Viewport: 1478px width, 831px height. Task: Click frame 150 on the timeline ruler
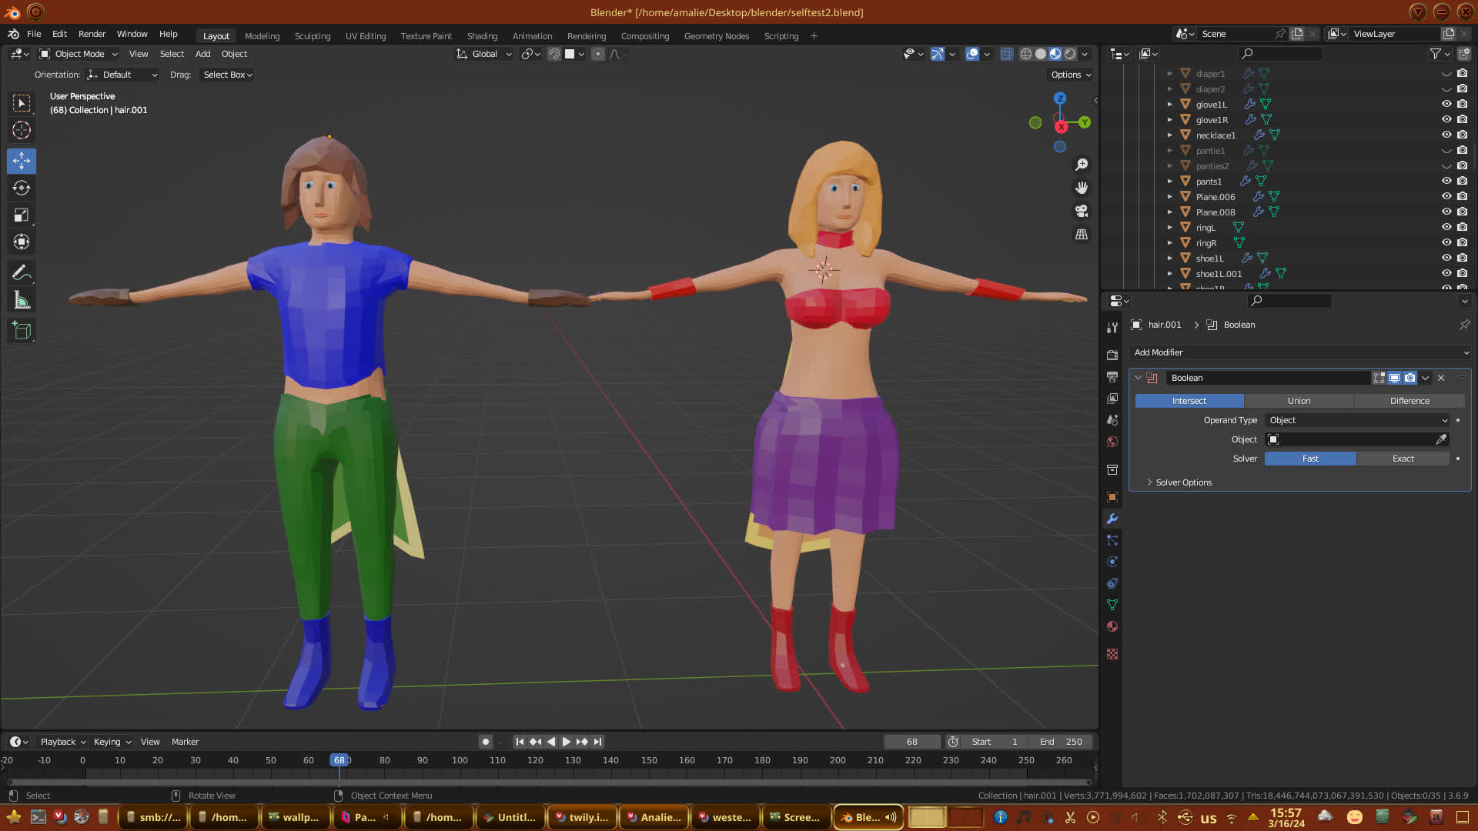coord(649,760)
